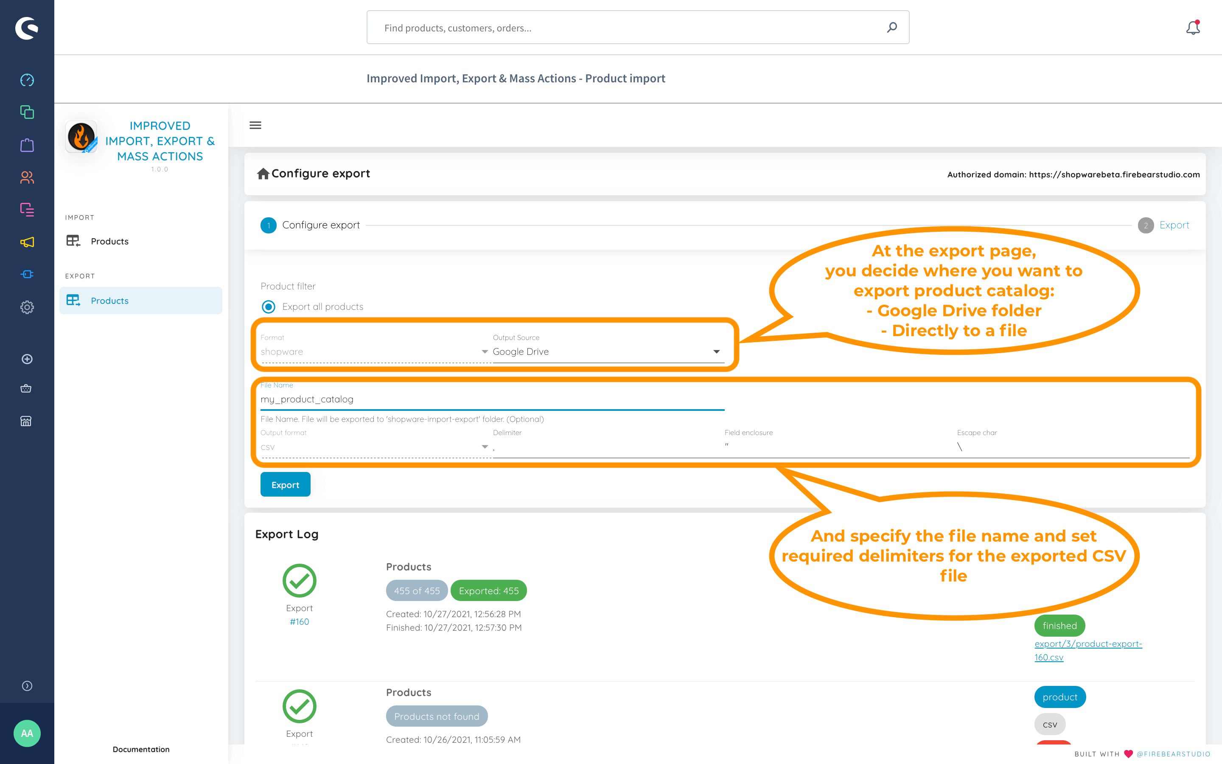Select the Export all products radio button
The width and height of the screenshot is (1222, 764).
(268, 306)
